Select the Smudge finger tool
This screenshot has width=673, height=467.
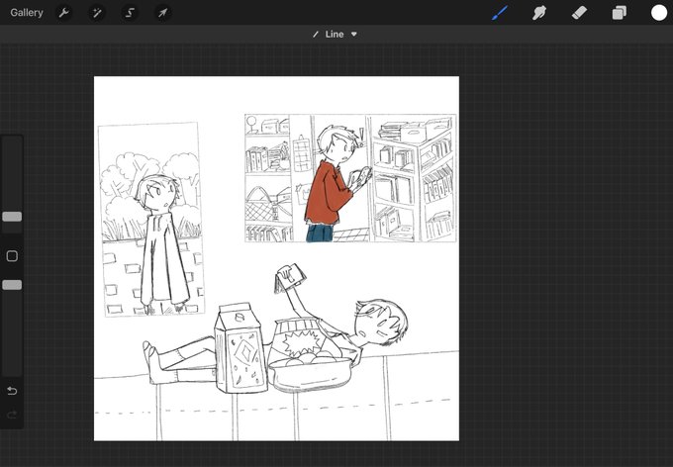pyautogui.click(x=539, y=13)
